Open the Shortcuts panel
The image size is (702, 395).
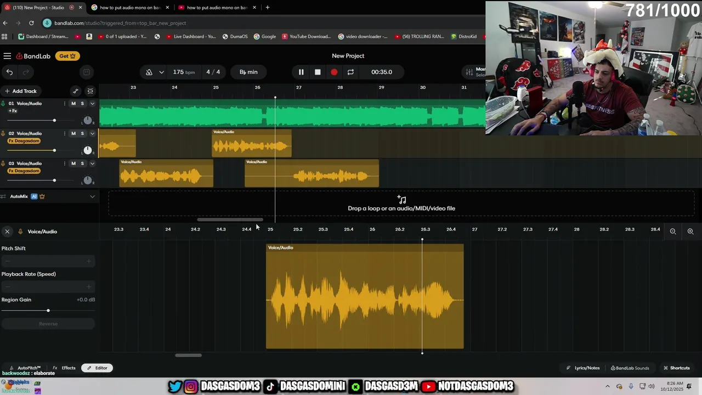click(677, 368)
